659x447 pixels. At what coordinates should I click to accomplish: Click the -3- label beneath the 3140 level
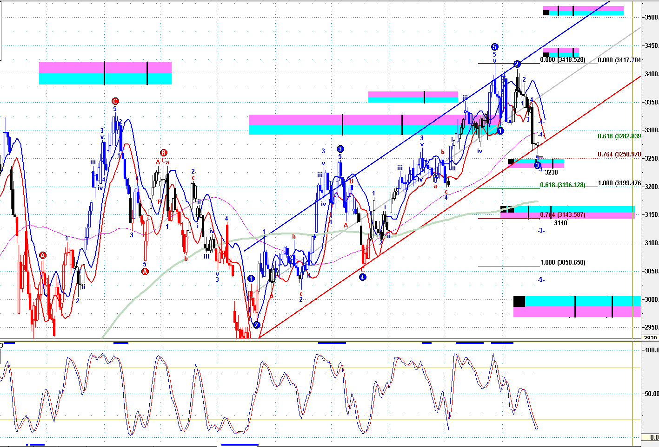[x=541, y=230]
